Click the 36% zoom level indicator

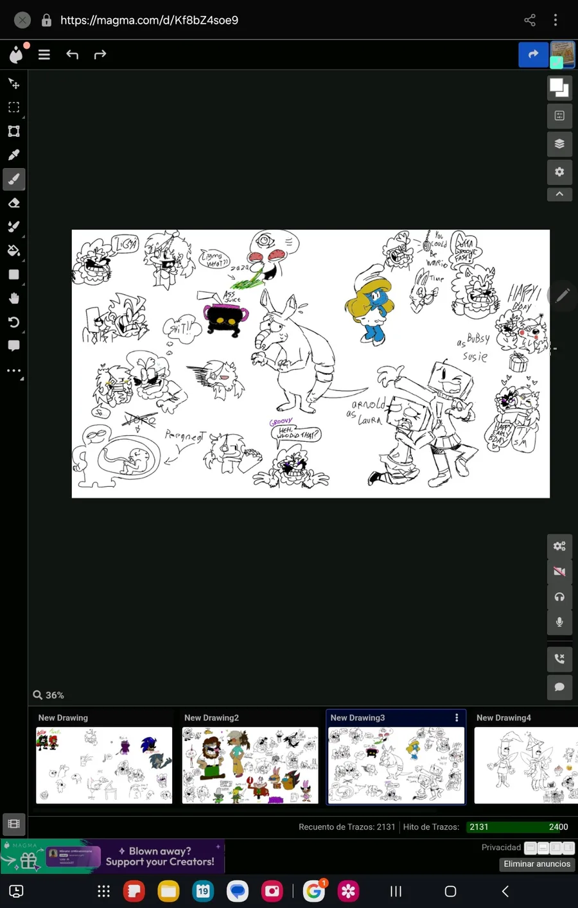click(49, 695)
